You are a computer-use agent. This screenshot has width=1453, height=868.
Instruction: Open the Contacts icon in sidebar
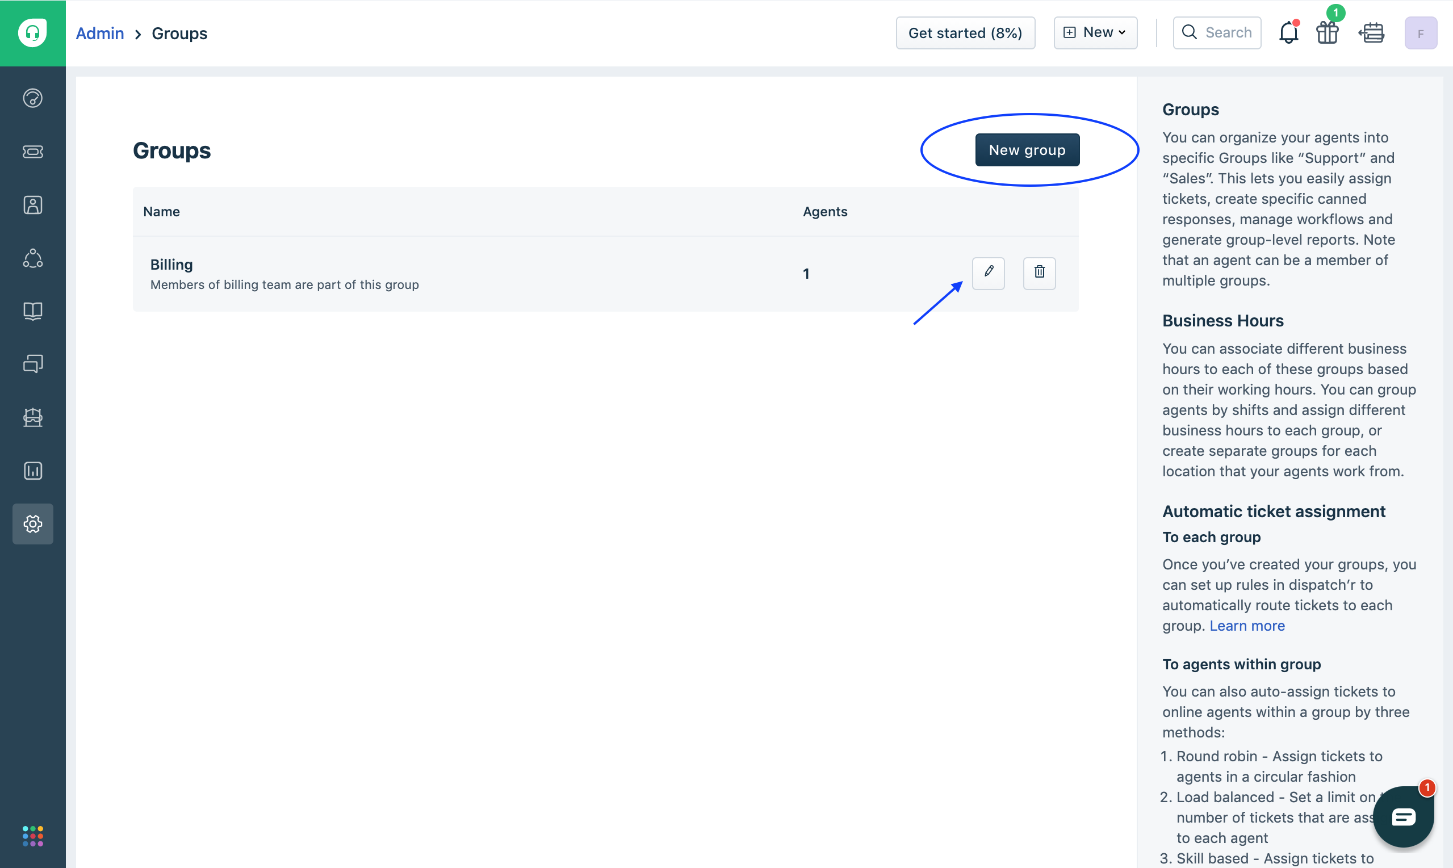33,205
